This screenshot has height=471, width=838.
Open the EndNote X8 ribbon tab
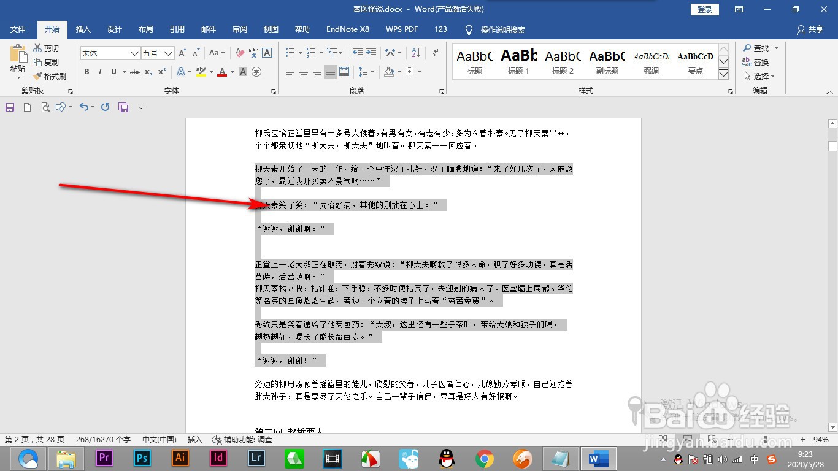tap(347, 29)
